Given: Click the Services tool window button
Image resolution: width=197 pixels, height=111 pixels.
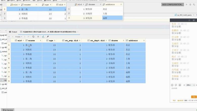Looking at the screenshot, I should (8, 110).
